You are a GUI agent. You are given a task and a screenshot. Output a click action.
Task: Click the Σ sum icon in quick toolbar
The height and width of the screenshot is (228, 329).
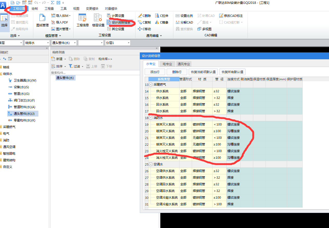(52, 3)
